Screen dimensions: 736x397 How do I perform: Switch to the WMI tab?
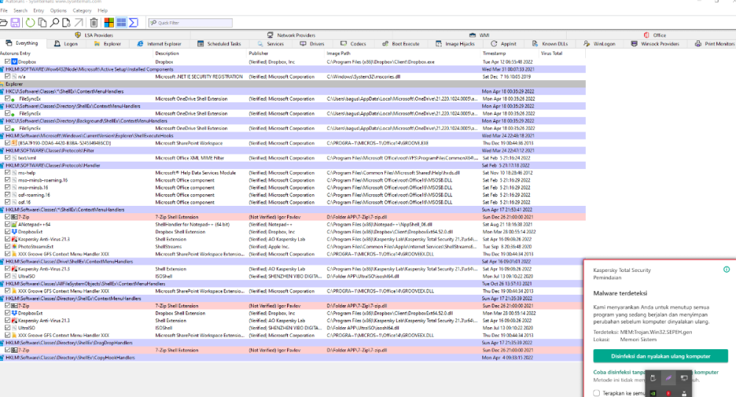click(479, 35)
